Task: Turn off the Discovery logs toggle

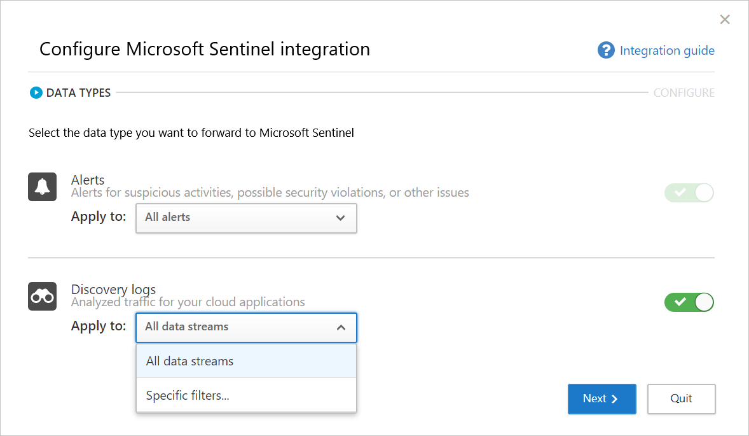Action: click(x=689, y=302)
